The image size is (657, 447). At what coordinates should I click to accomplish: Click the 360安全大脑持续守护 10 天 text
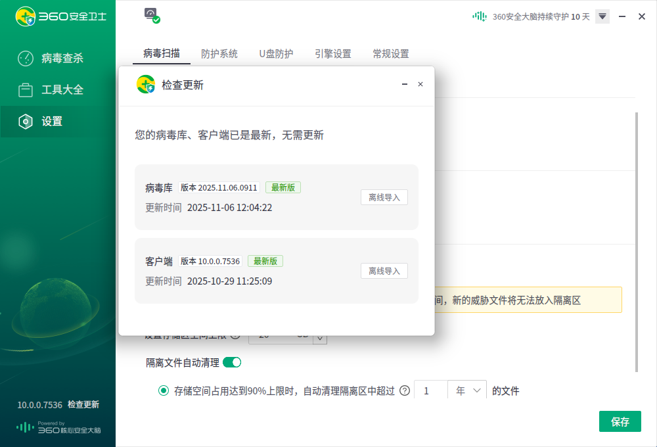(x=541, y=17)
